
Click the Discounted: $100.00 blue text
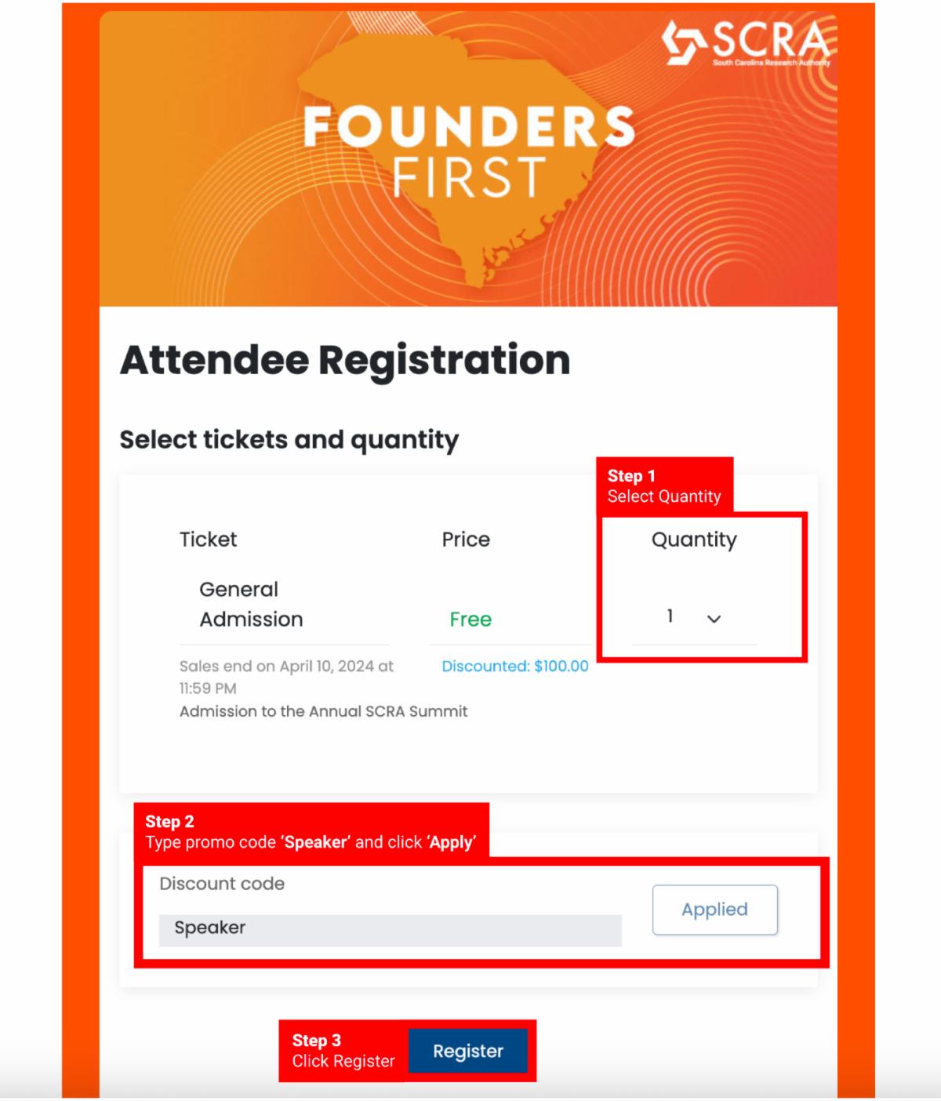click(514, 667)
